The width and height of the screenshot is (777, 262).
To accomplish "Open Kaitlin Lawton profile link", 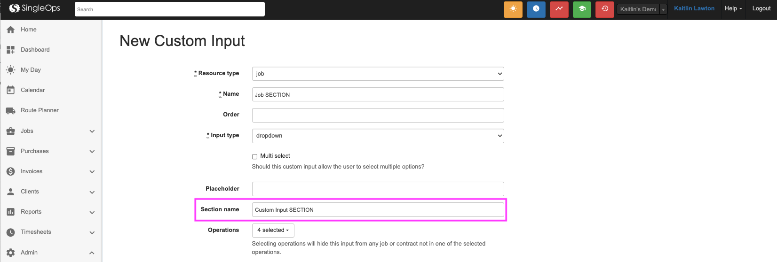I will [x=694, y=8].
